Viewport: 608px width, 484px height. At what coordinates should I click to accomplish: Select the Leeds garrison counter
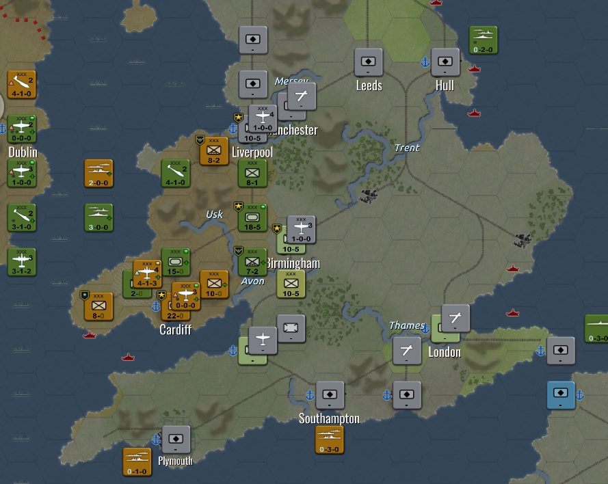(369, 62)
